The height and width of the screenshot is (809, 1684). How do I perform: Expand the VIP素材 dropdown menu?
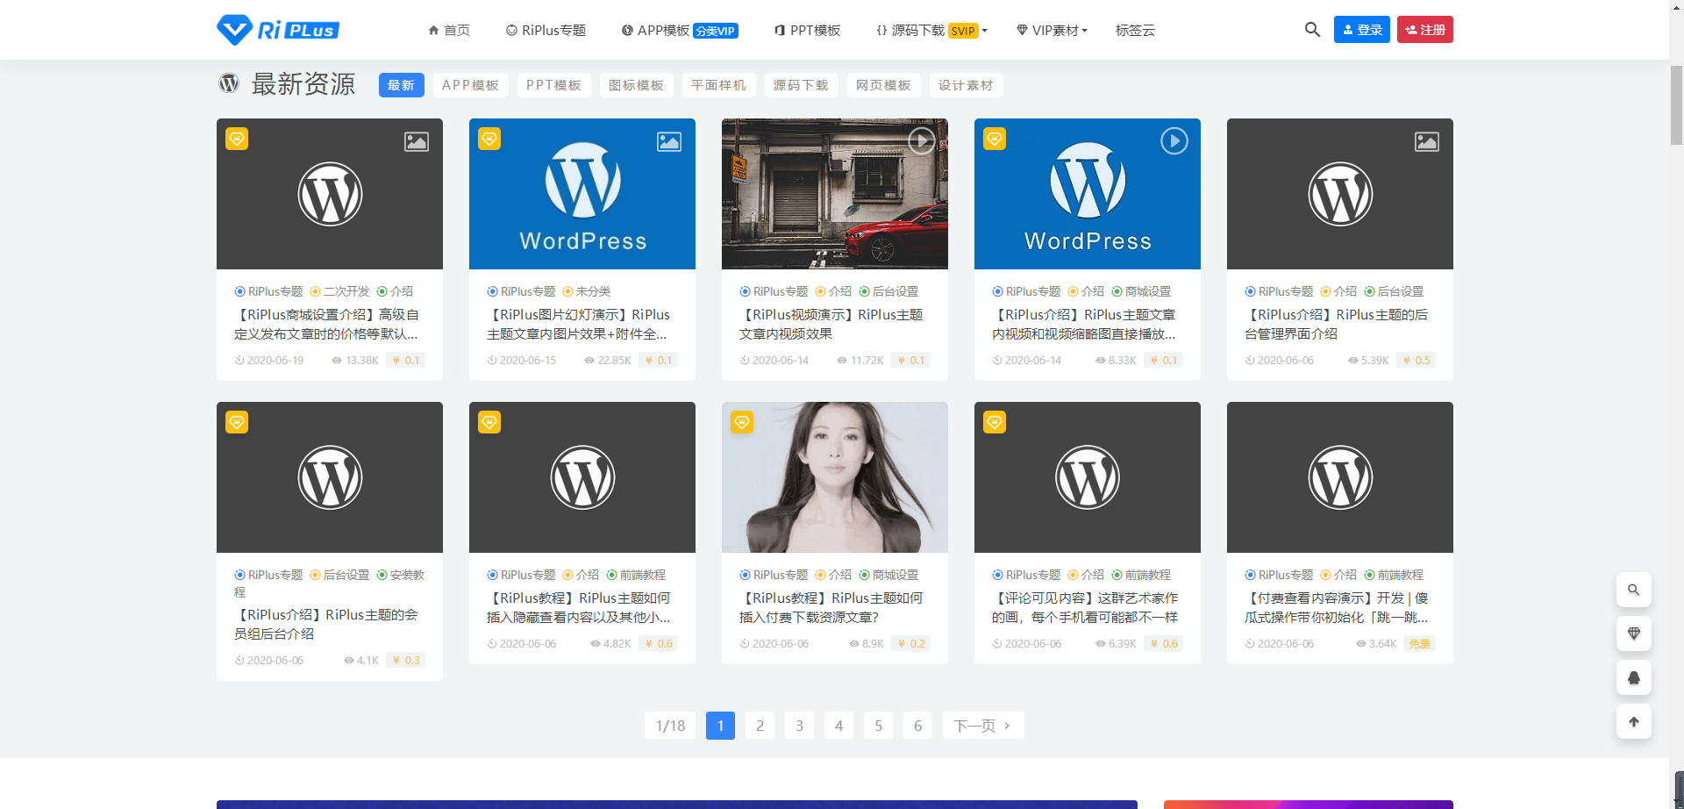tap(1052, 31)
